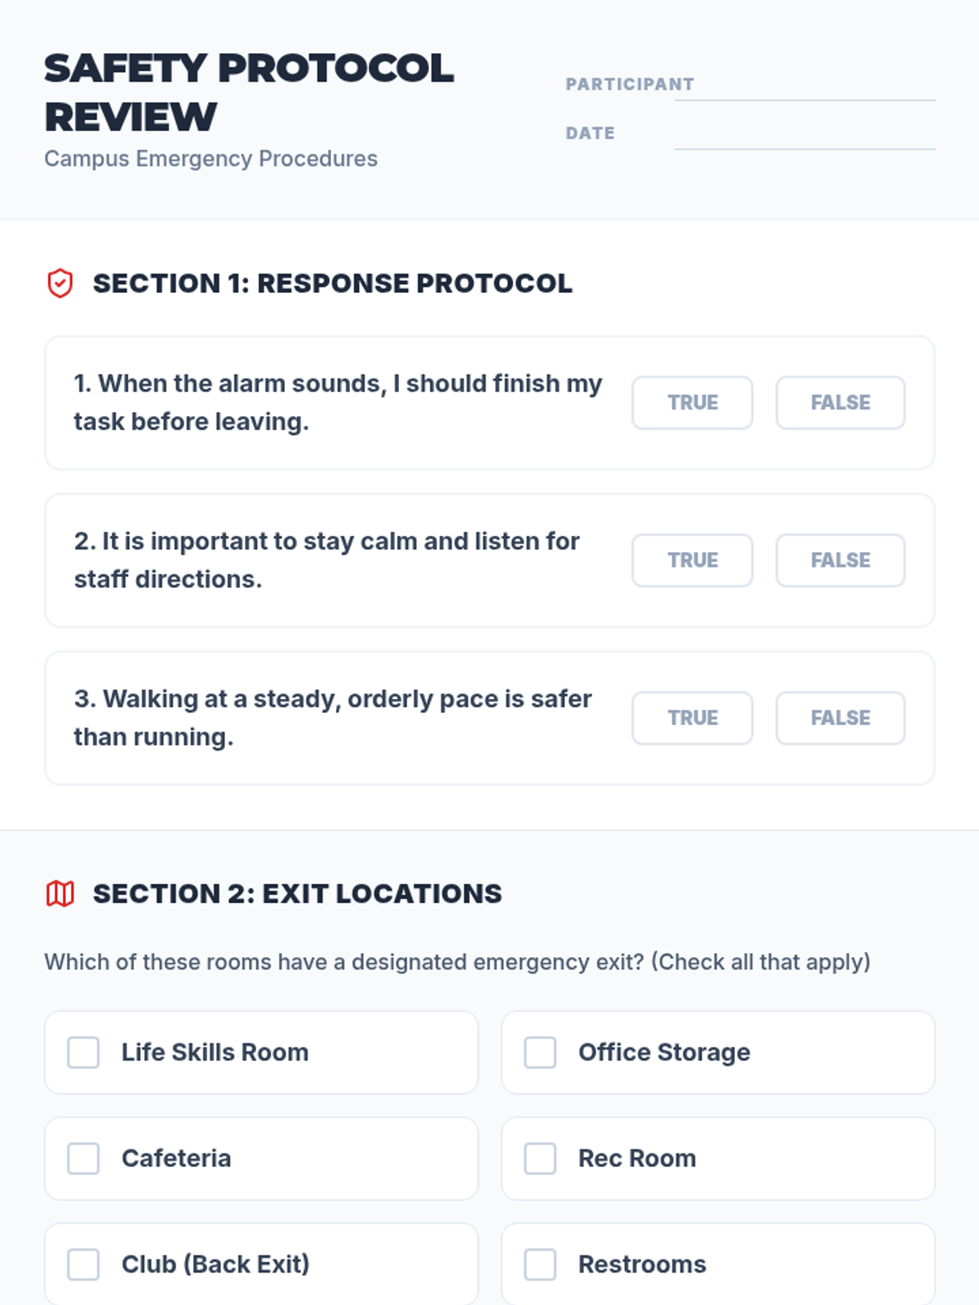979x1305 pixels.
Task: Tick the Restrooms checkbox
Action: click(x=540, y=1264)
